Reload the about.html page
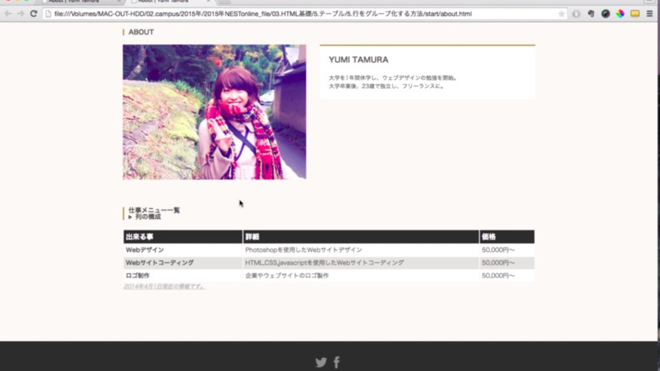The height and width of the screenshot is (371, 660). pyautogui.click(x=34, y=14)
